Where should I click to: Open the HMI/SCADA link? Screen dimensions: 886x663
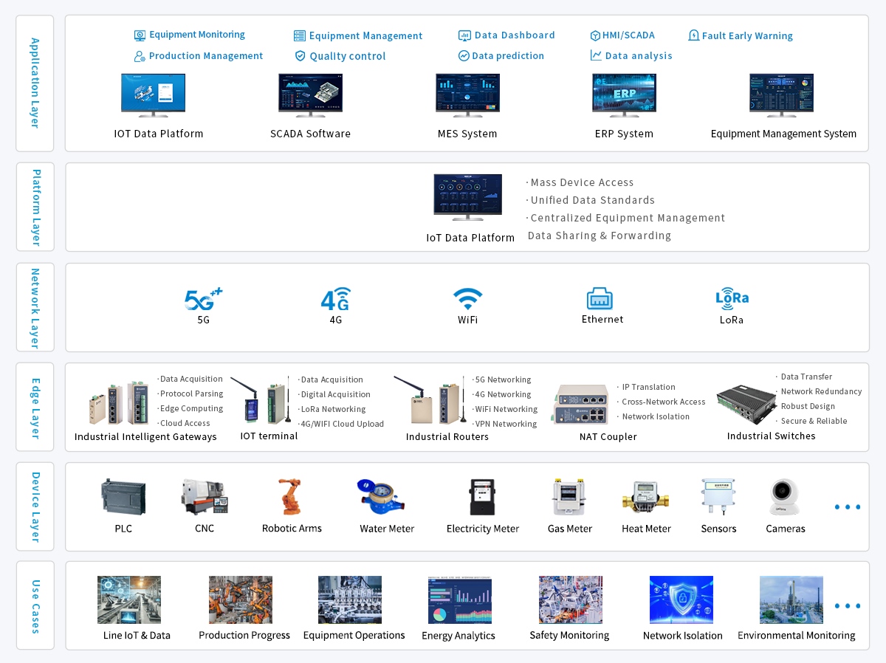point(628,35)
